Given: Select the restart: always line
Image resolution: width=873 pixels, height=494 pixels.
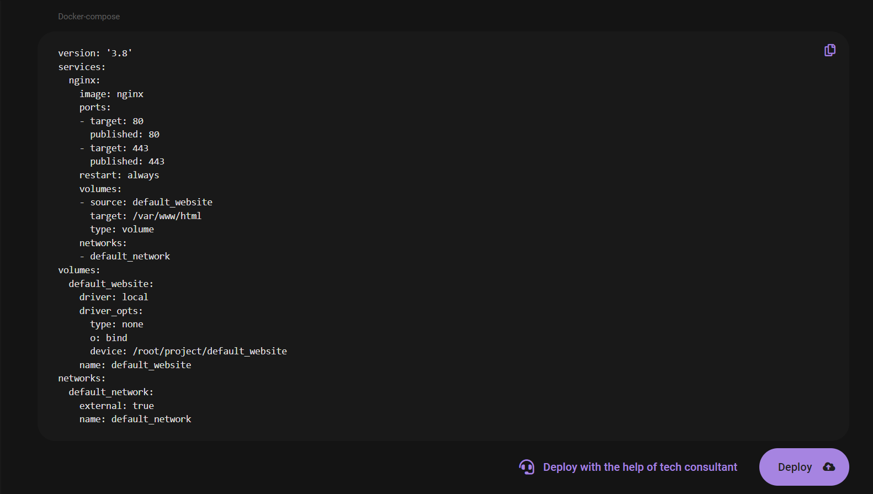Looking at the screenshot, I should pyautogui.click(x=119, y=175).
